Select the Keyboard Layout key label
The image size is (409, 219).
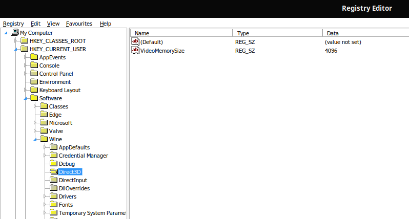(x=60, y=90)
